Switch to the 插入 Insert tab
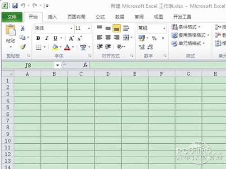The height and width of the screenshot is (169, 226). [x=52, y=17]
